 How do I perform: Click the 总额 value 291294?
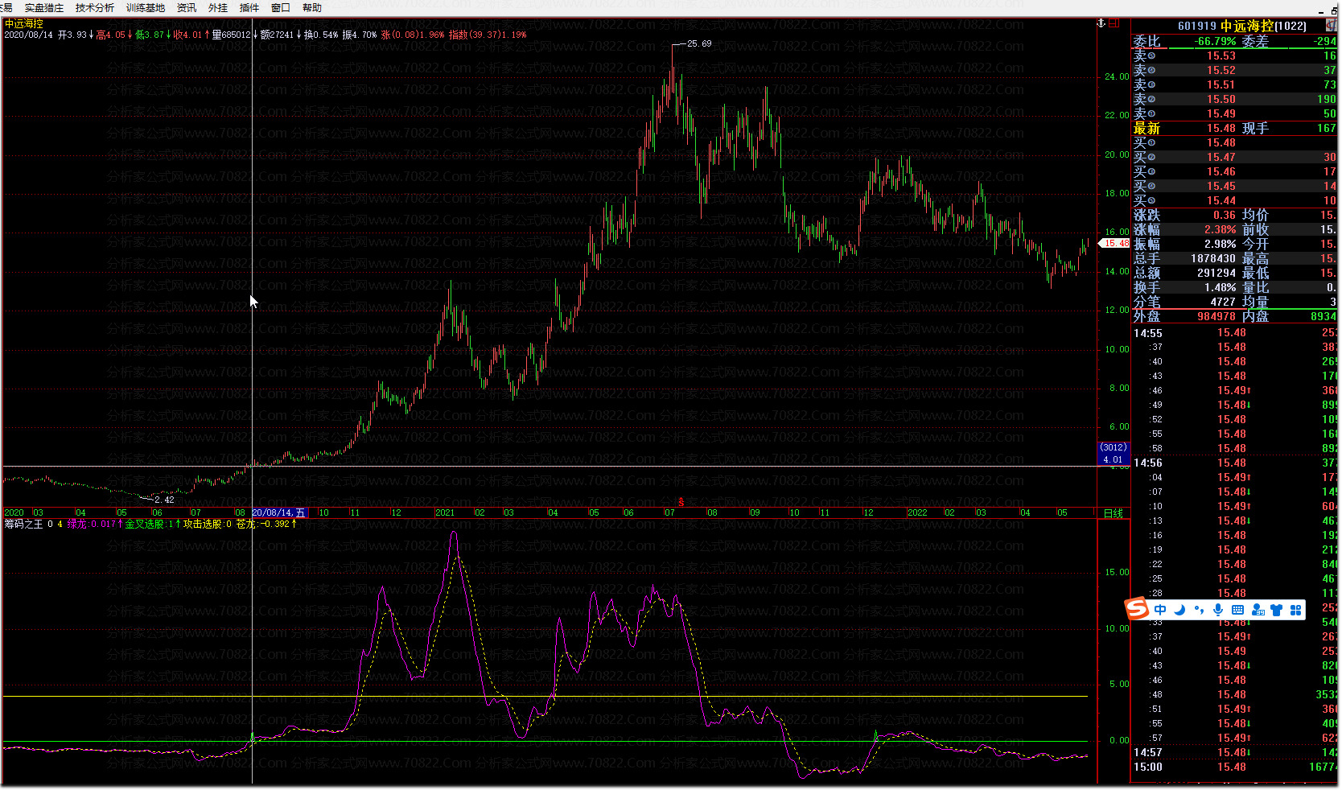1216,273
